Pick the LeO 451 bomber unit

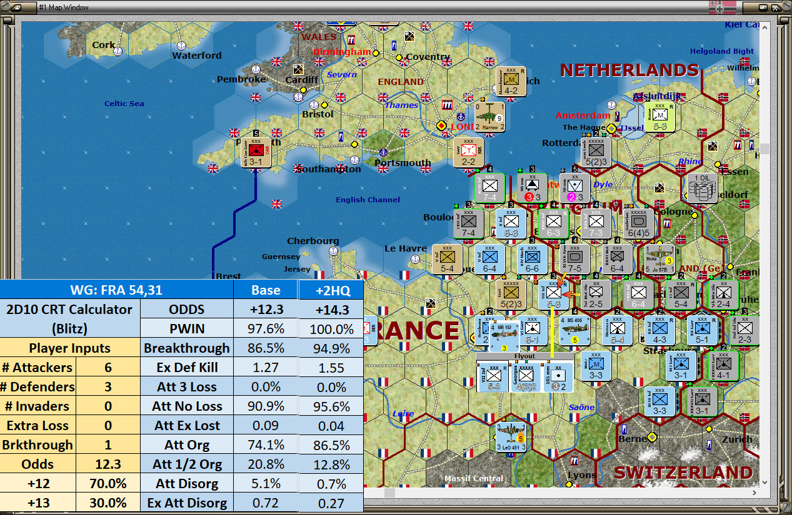[511, 438]
